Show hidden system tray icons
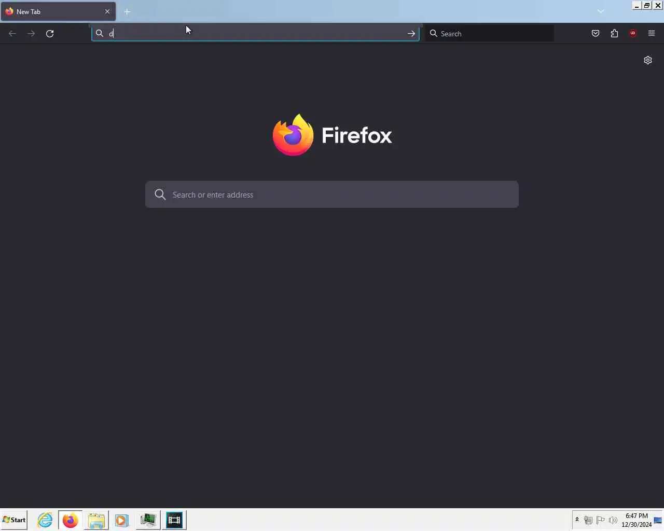This screenshot has height=531, width=664. pos(577,520)
